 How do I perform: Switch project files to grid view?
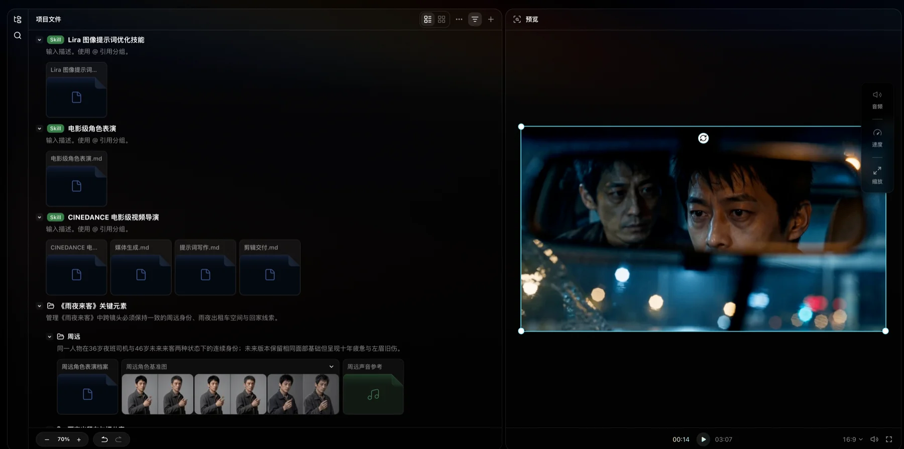click(441, 20)
